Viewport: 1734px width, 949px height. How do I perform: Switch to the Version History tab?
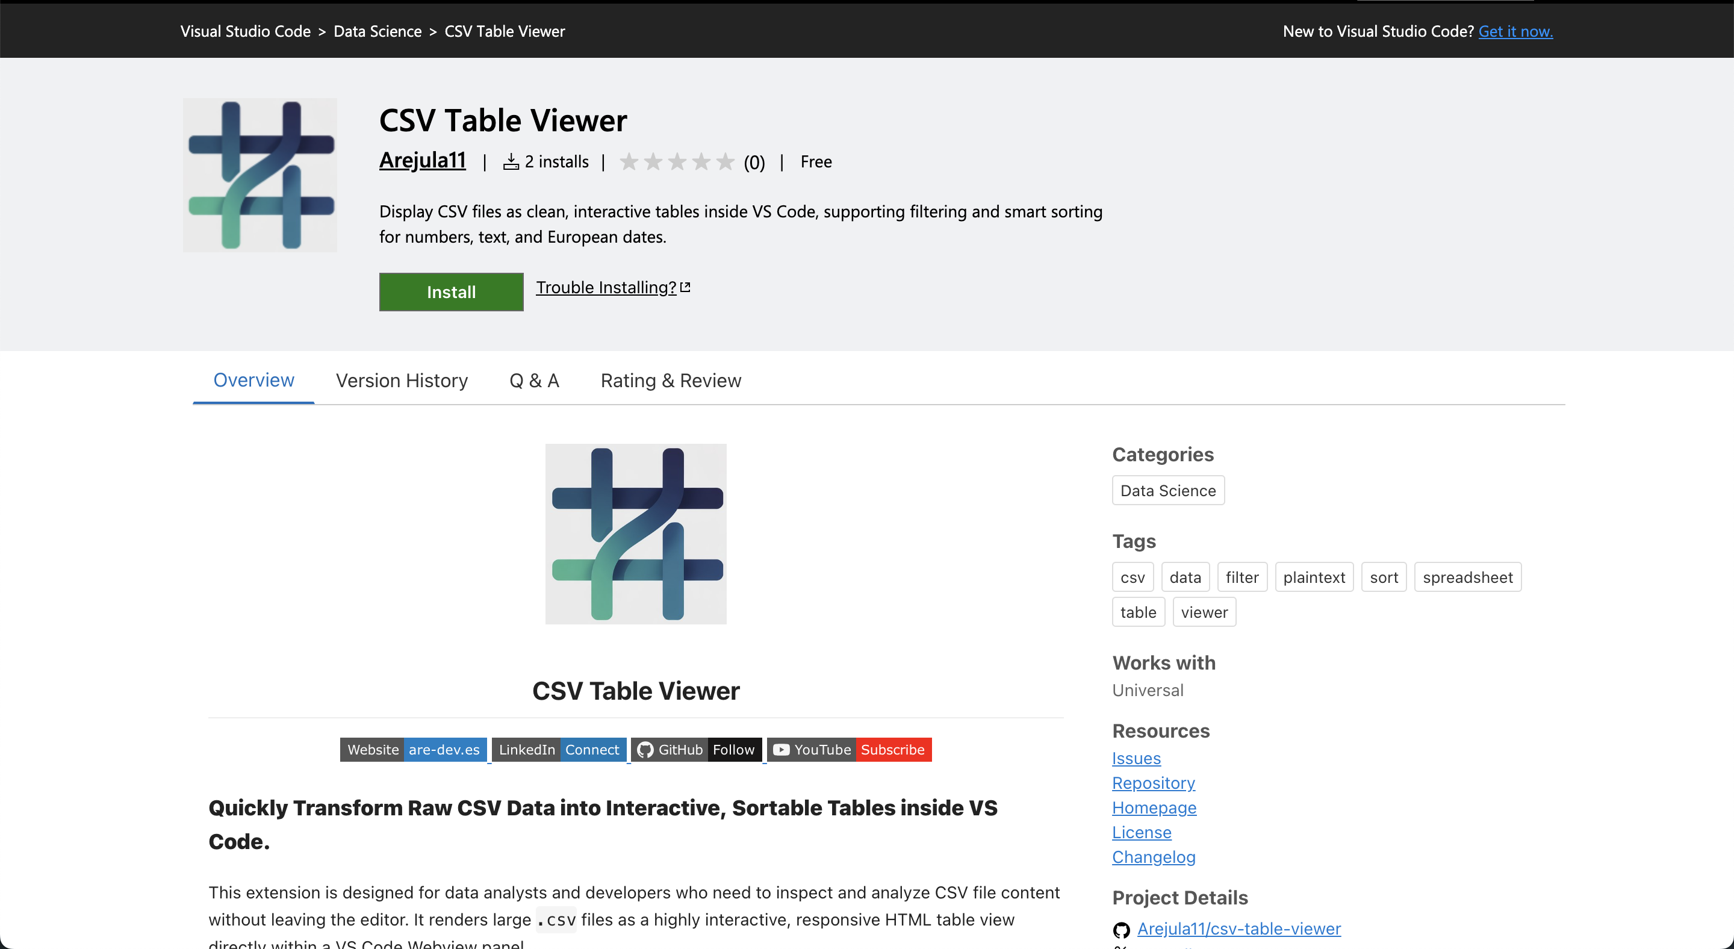[x=401, y=381]
